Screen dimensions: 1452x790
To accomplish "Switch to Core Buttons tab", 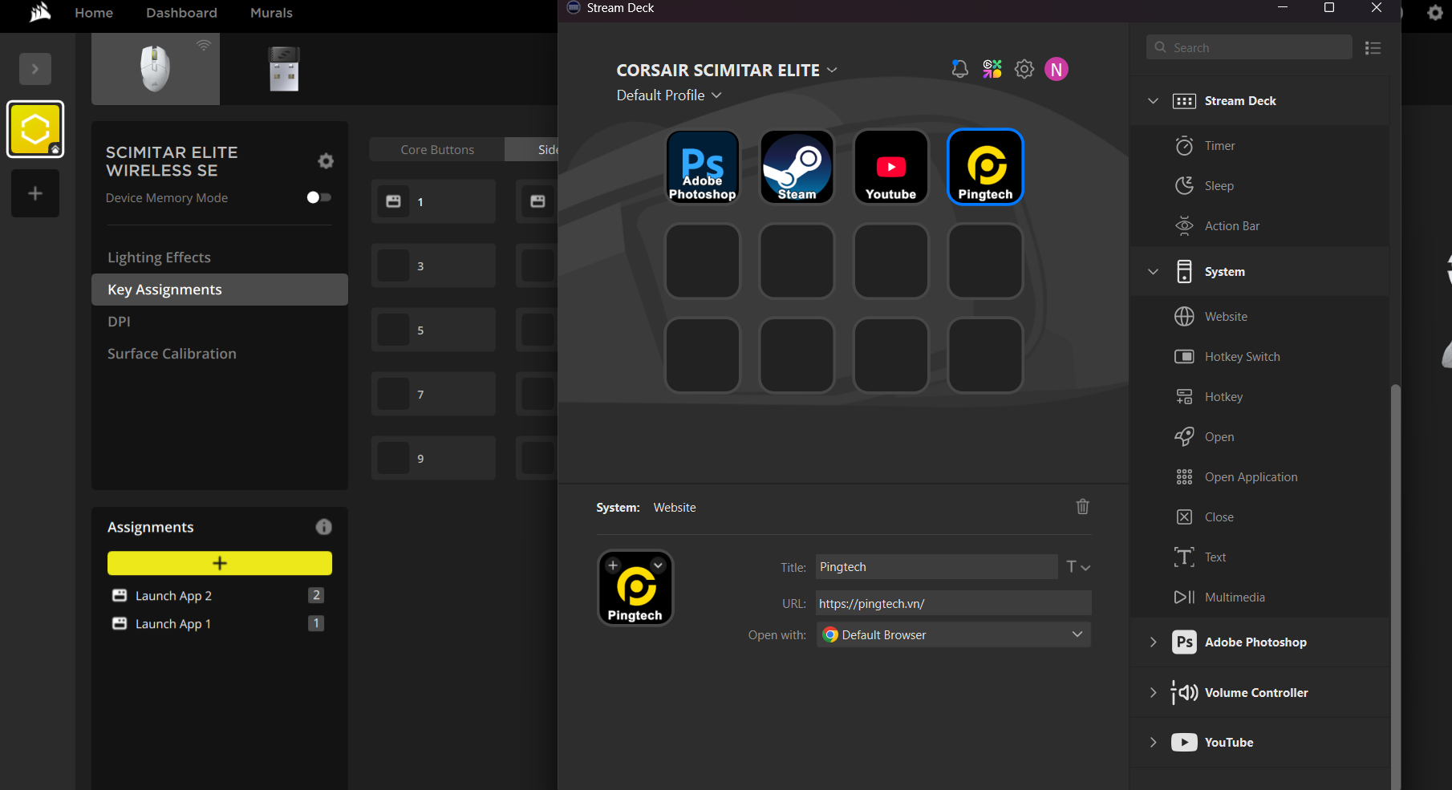I will [x=437, y=149].
